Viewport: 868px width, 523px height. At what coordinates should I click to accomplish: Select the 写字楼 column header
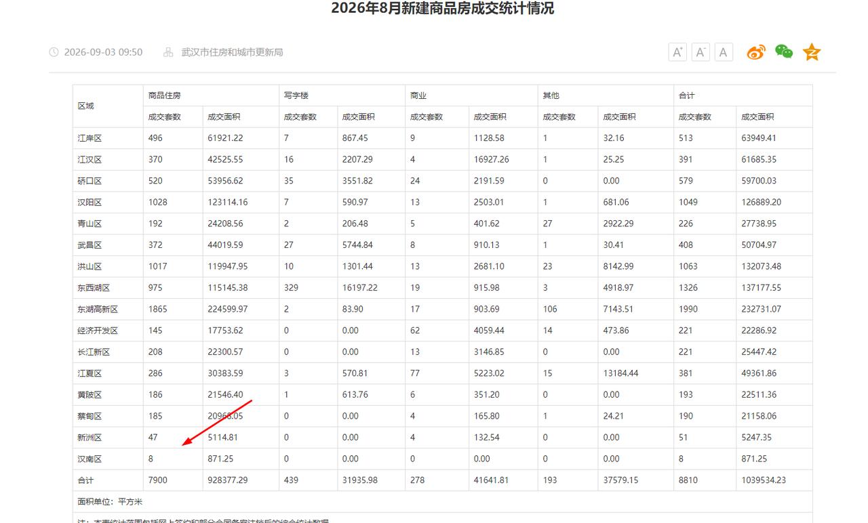coord(296,96)
